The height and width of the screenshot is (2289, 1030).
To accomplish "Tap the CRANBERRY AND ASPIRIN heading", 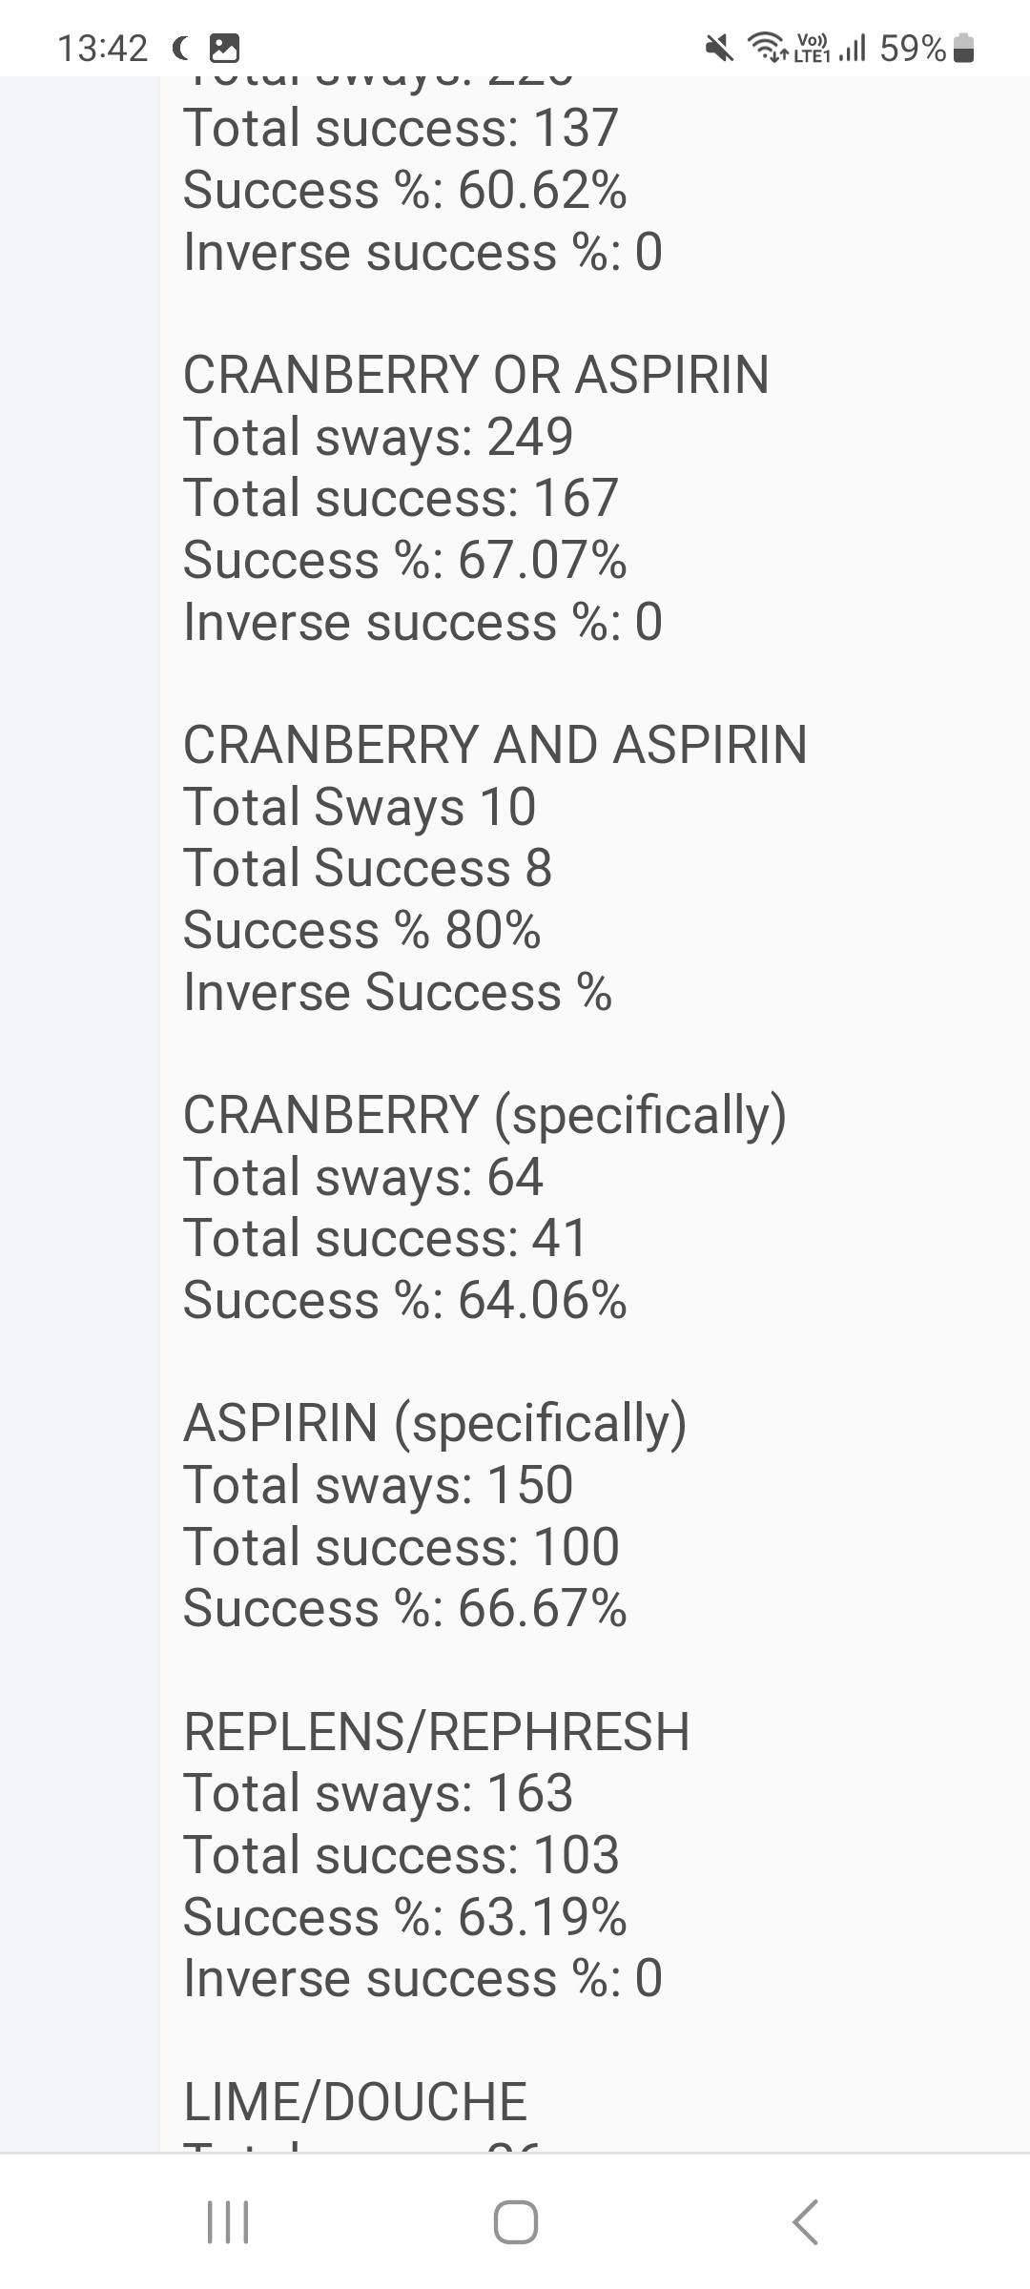I will click(x=495, y=744).
